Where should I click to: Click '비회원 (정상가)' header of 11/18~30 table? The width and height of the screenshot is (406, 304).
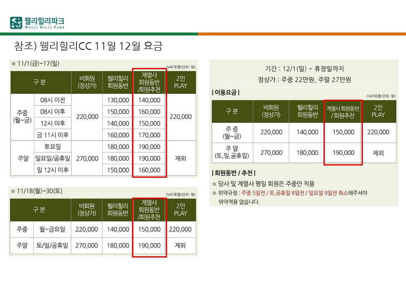click(87, 210)
